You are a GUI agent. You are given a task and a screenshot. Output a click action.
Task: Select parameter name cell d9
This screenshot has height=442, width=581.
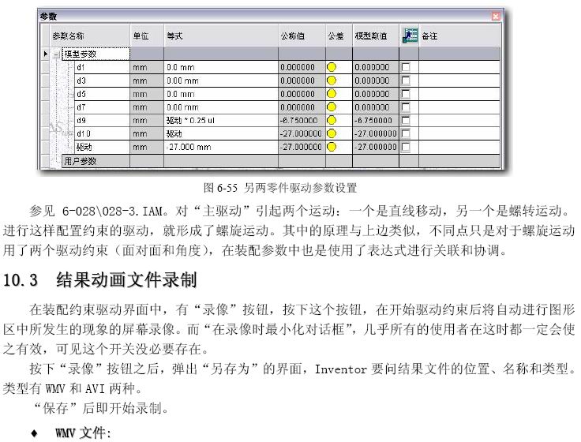click(103, 121)
